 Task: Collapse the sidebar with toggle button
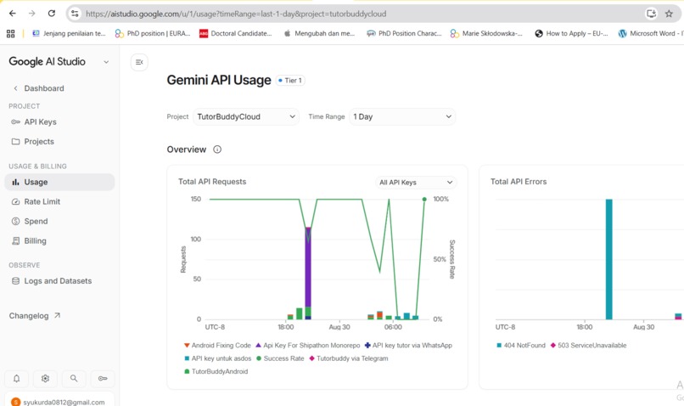pyautogui.click(x=139, y=62)
